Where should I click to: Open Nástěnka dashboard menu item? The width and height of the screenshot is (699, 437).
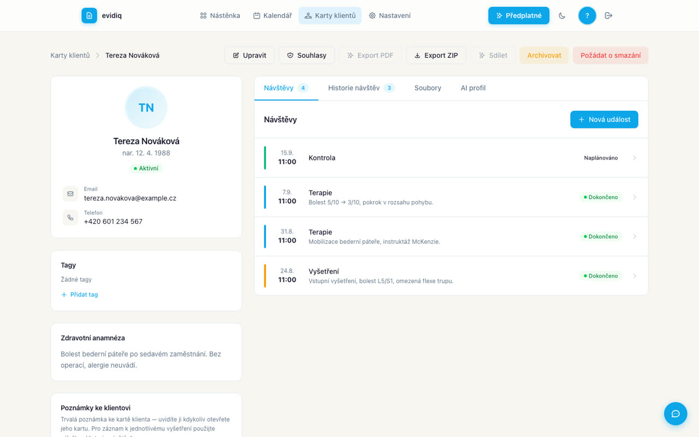pyautogui.click(x=220, y=15)
